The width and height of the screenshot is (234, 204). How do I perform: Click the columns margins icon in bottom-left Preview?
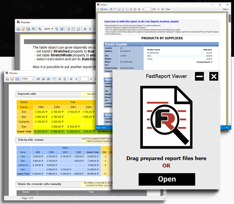click(60, 79)
